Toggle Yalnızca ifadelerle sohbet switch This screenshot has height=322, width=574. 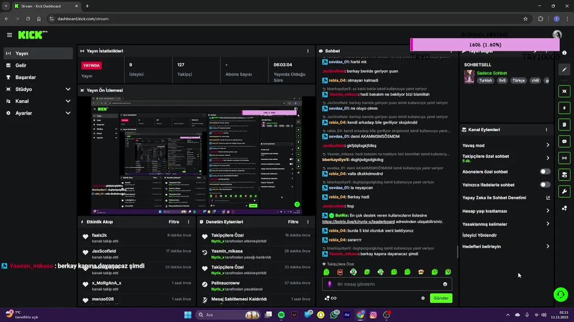tap(545, 185)
